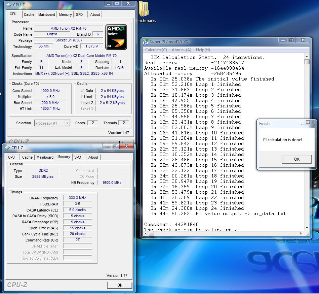Click the Super PI title bar icon
Screen dimensions: 319x294
pos(146,42)
